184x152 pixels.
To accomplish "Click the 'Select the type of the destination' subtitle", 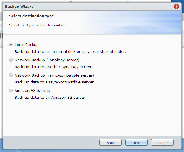I will tap(37, 25).
